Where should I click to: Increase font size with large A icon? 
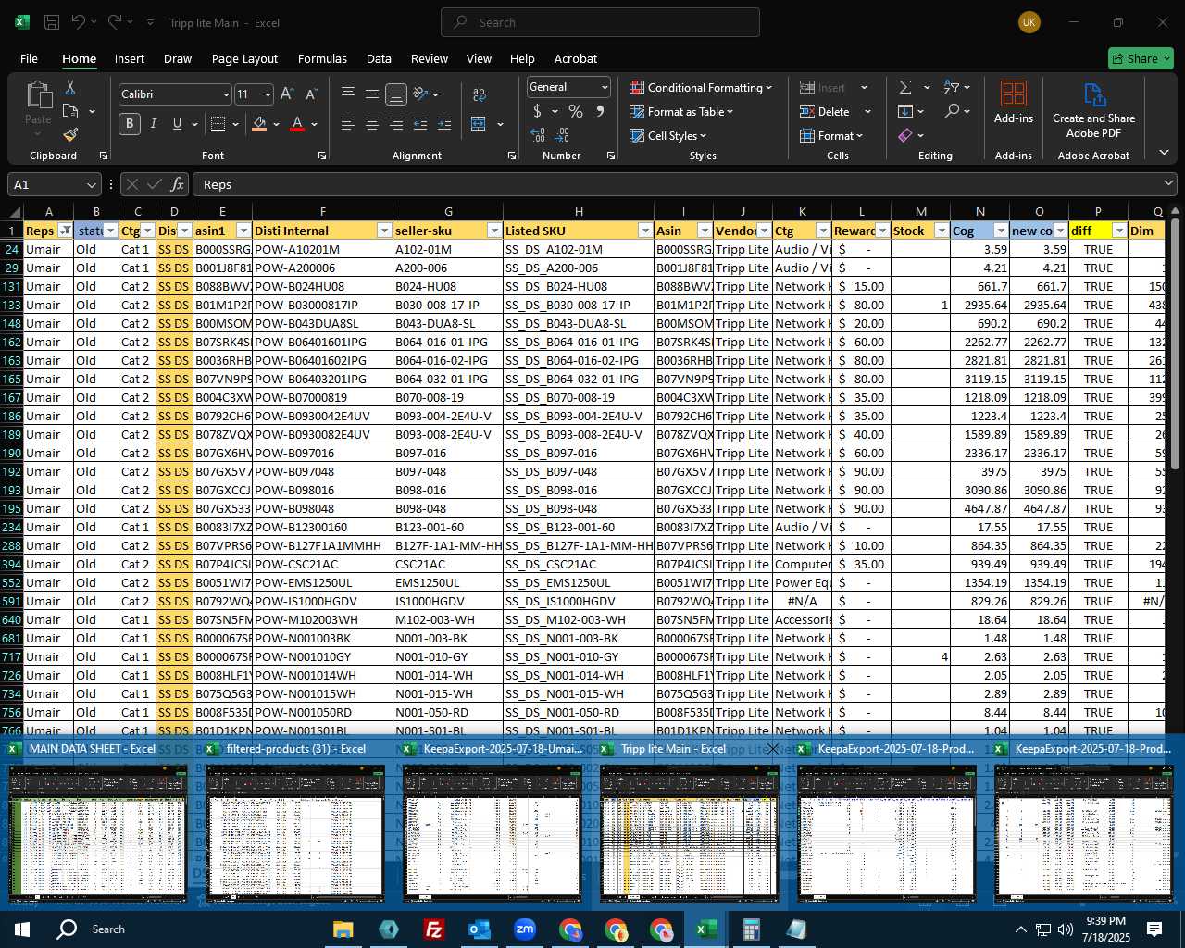(x=287, y=94)
